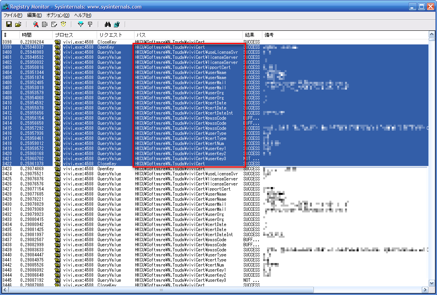
Task: Click the リクエスト column header
Action: [115, 35]
